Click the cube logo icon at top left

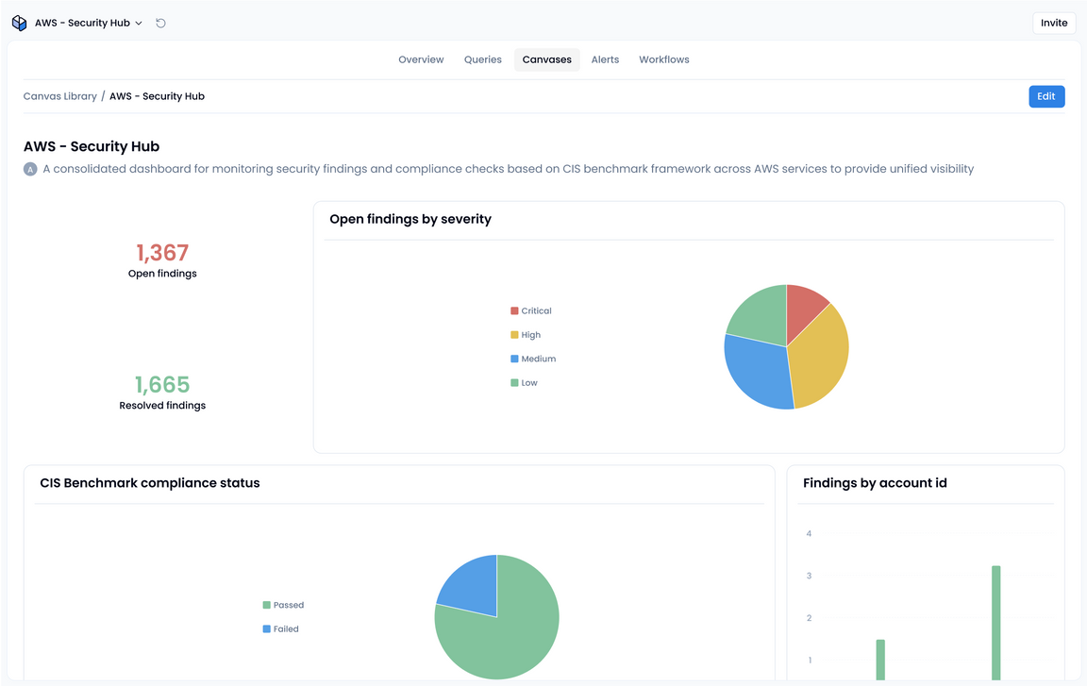20,23
